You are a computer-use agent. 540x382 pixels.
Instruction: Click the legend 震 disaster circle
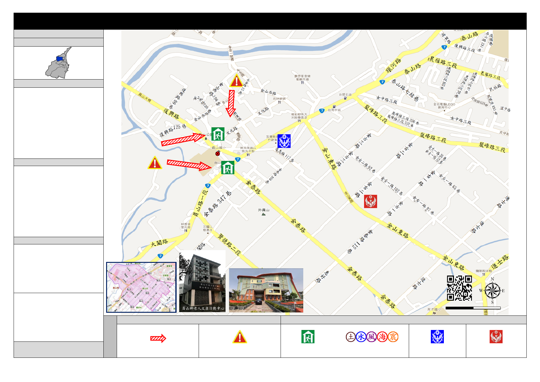point(393,337)
